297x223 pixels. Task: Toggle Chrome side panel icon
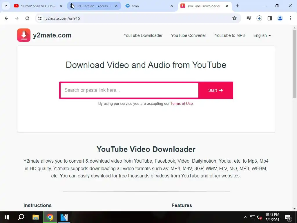point(269,18)
